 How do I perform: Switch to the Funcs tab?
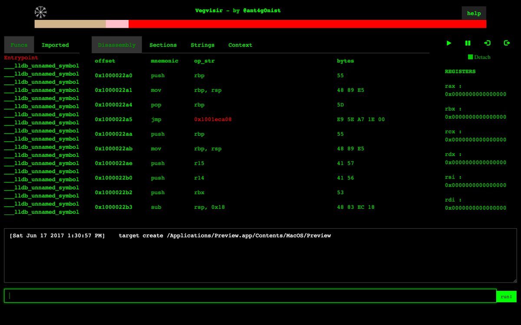(x=19, y=45)
